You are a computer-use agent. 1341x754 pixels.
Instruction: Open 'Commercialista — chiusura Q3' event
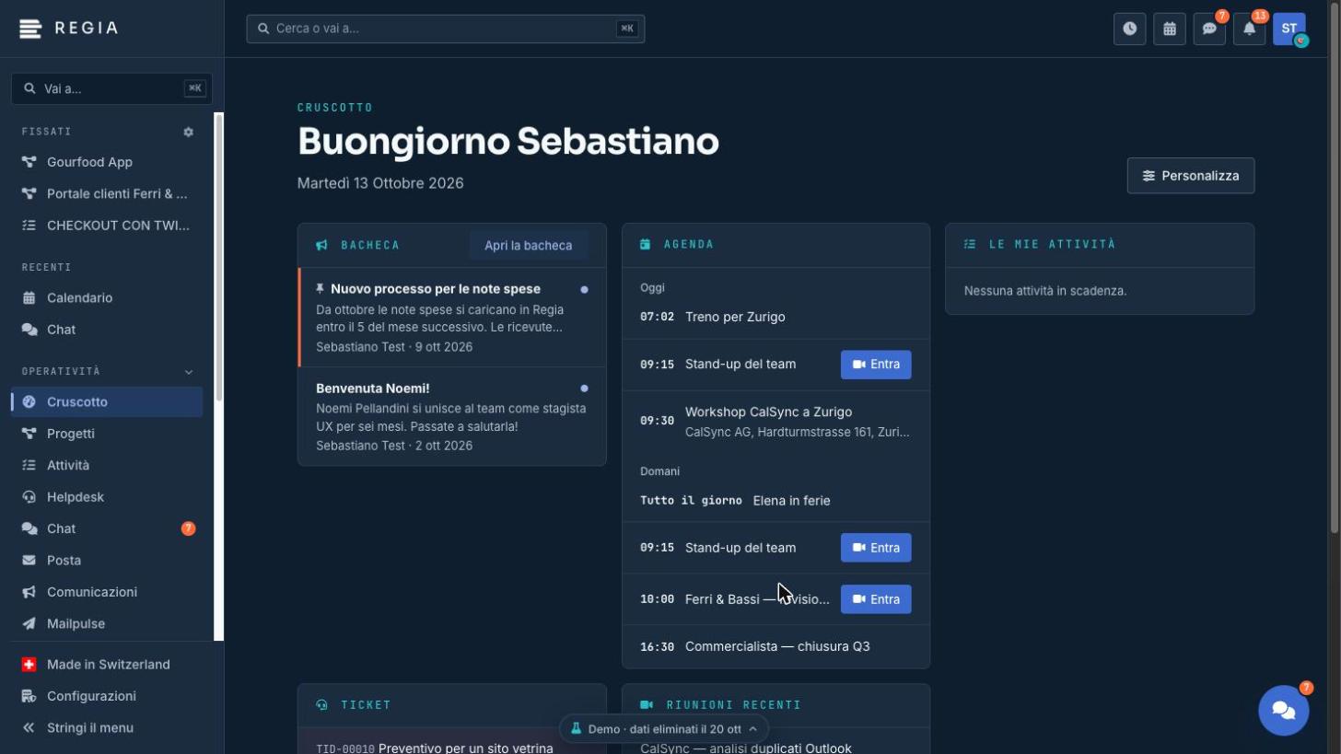[775, 646]
